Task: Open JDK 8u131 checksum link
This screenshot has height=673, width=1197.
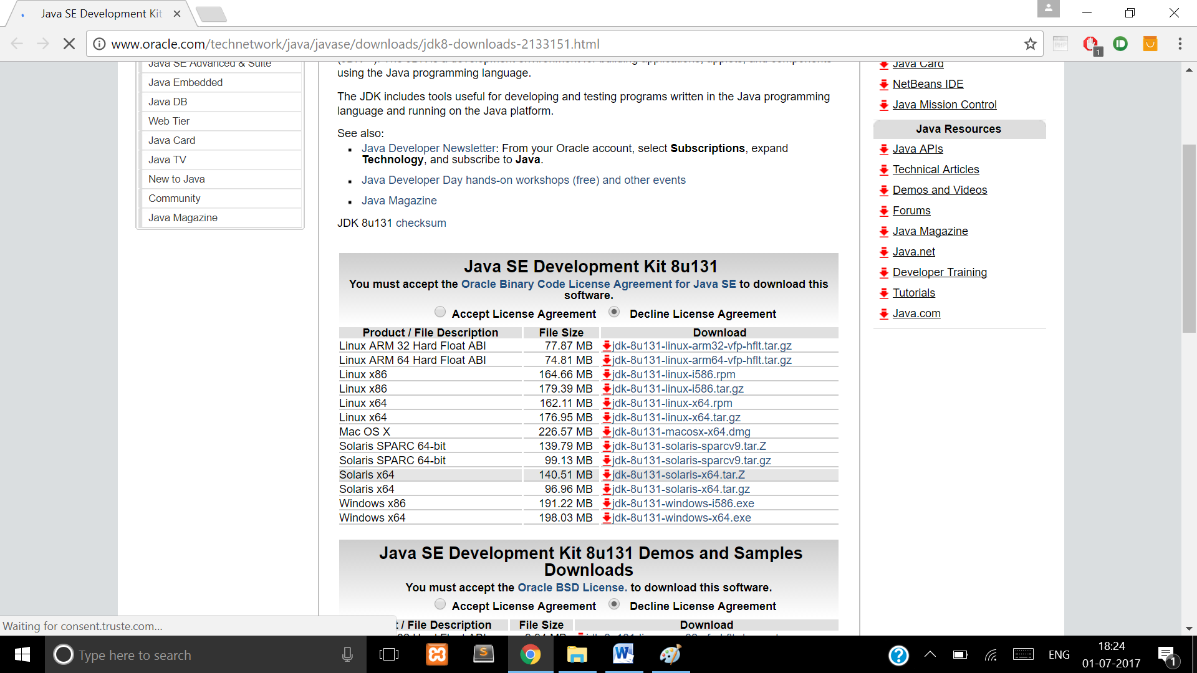Action: coord(421,223)
